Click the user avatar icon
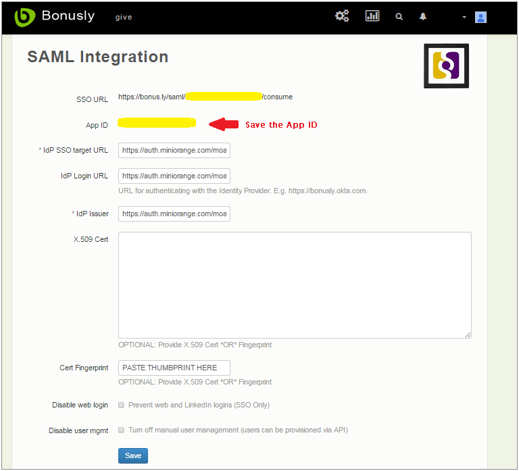The width and height of the screenshot is (519, 471). tap(480, 17)
